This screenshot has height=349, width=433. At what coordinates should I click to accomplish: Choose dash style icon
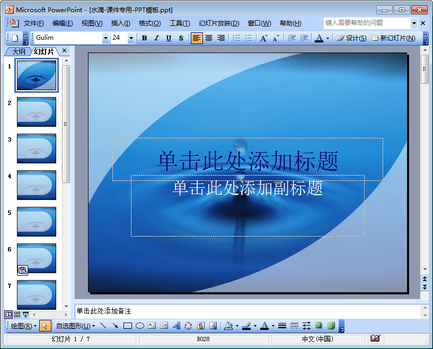294,326
